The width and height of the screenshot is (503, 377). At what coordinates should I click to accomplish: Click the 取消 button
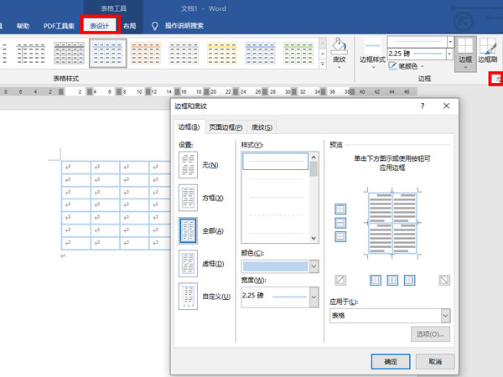point(434,362)
